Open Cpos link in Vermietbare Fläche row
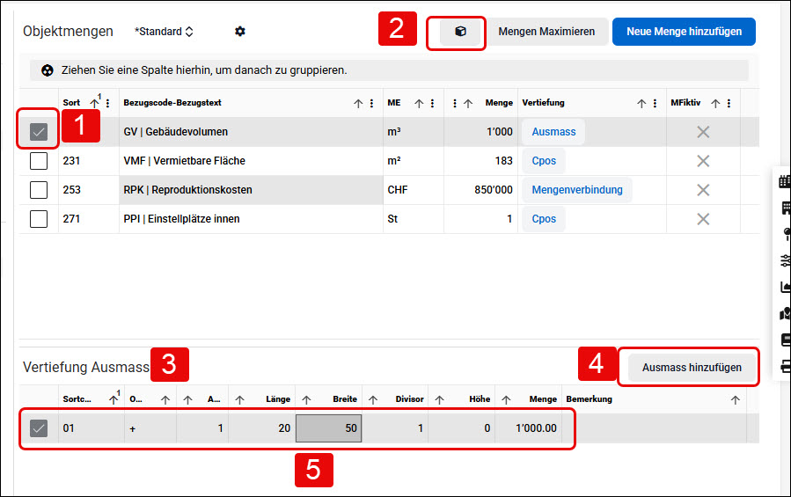The image size is (791, 497). click(544, 161)
